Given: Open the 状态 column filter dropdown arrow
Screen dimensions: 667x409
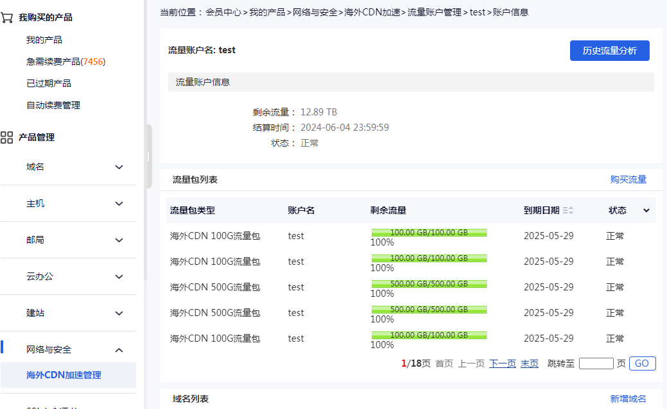Looking at the screenshot, I should point(646,210).
